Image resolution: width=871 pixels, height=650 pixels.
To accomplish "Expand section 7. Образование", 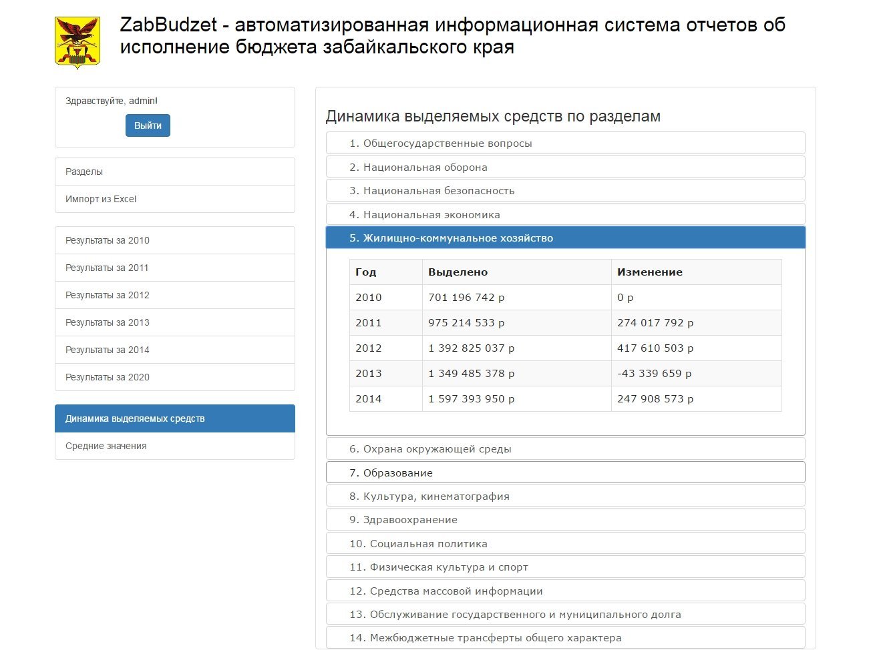I will (565, 472).
